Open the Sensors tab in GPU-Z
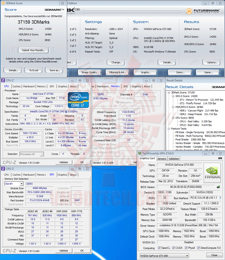 (162, 159)
